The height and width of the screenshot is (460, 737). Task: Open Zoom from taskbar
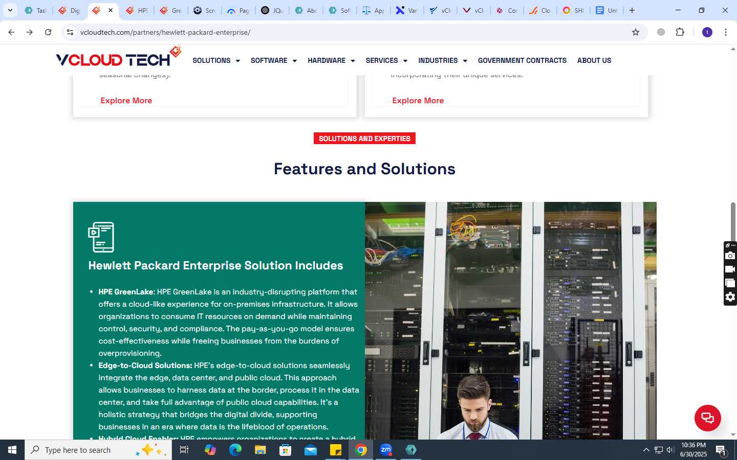point(386,450)
